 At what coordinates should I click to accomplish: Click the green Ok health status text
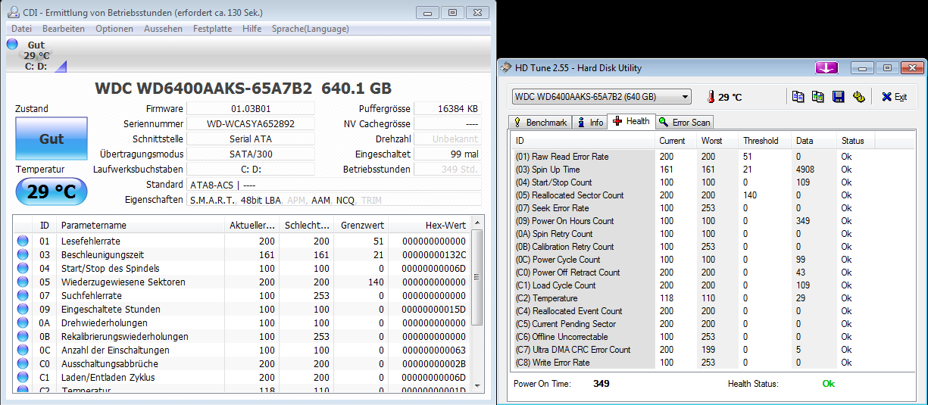pos(828,384)
